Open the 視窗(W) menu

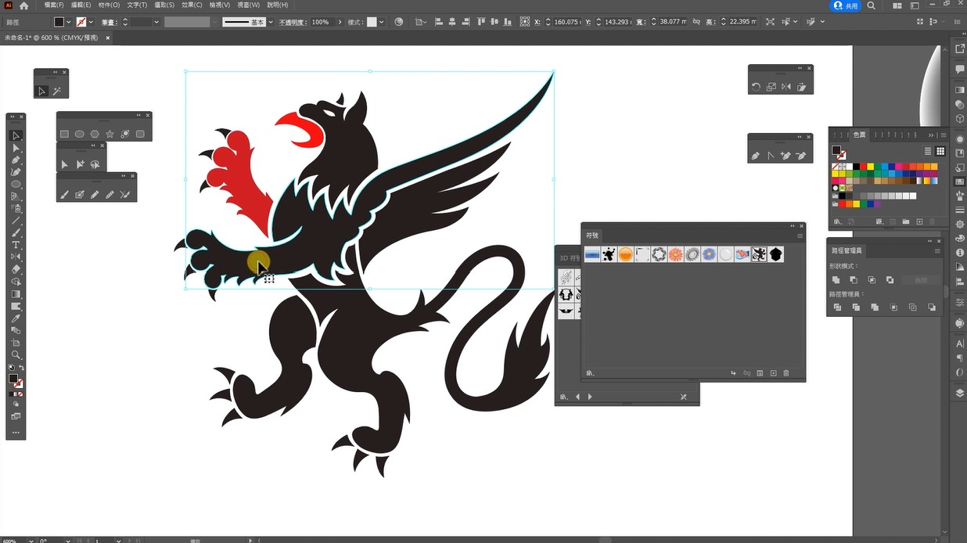(x=248, y=5)
